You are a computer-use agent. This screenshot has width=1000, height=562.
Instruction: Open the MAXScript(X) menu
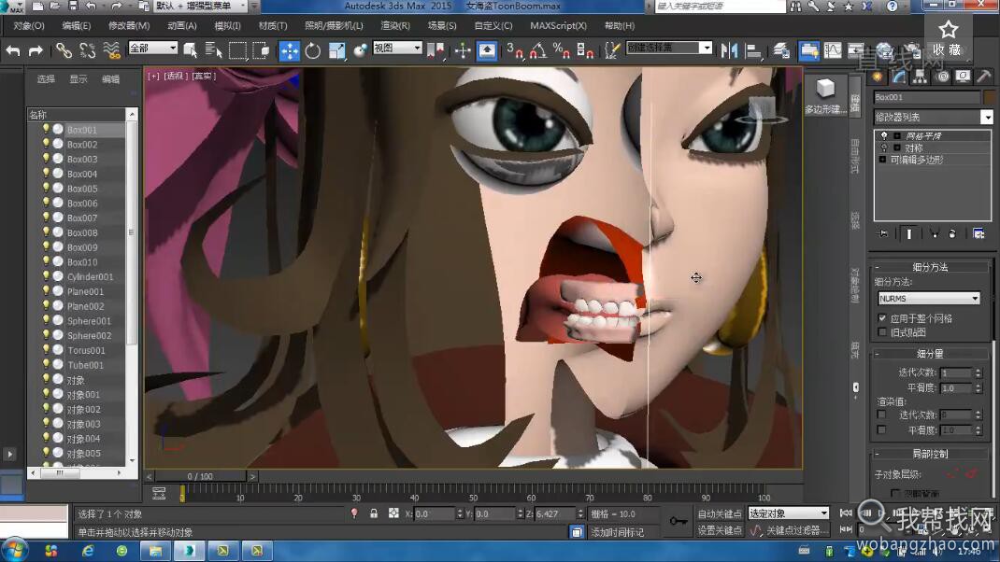tap(558, 25)
